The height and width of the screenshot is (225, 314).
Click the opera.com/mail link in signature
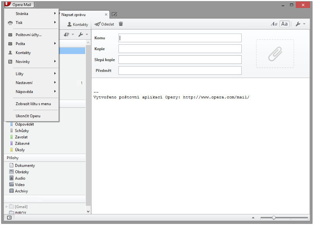coord(216,97)
